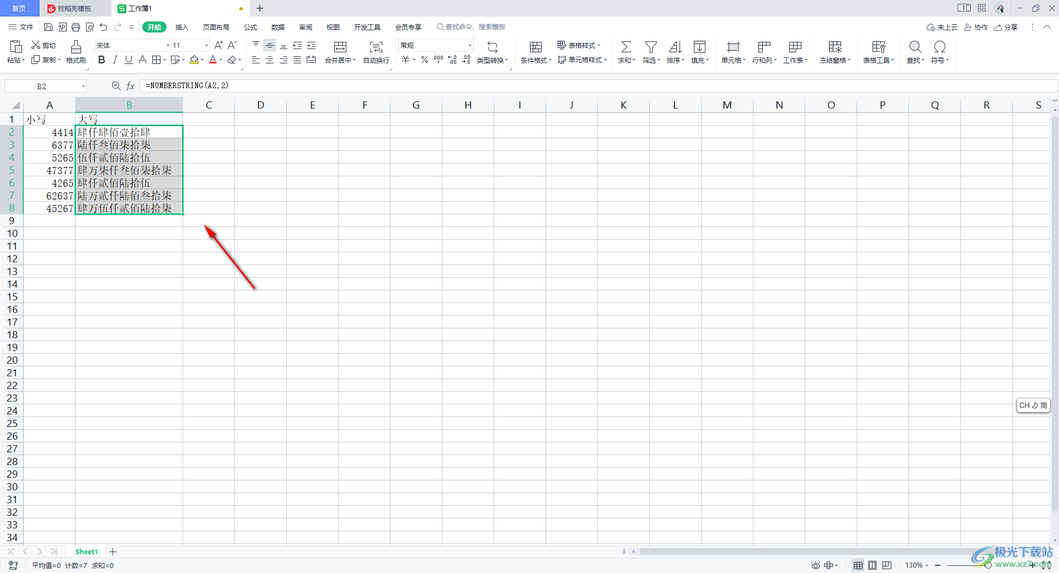Click the Cut scissors icon
This screenshot has width=1059, height=573.
coord(36,45)
